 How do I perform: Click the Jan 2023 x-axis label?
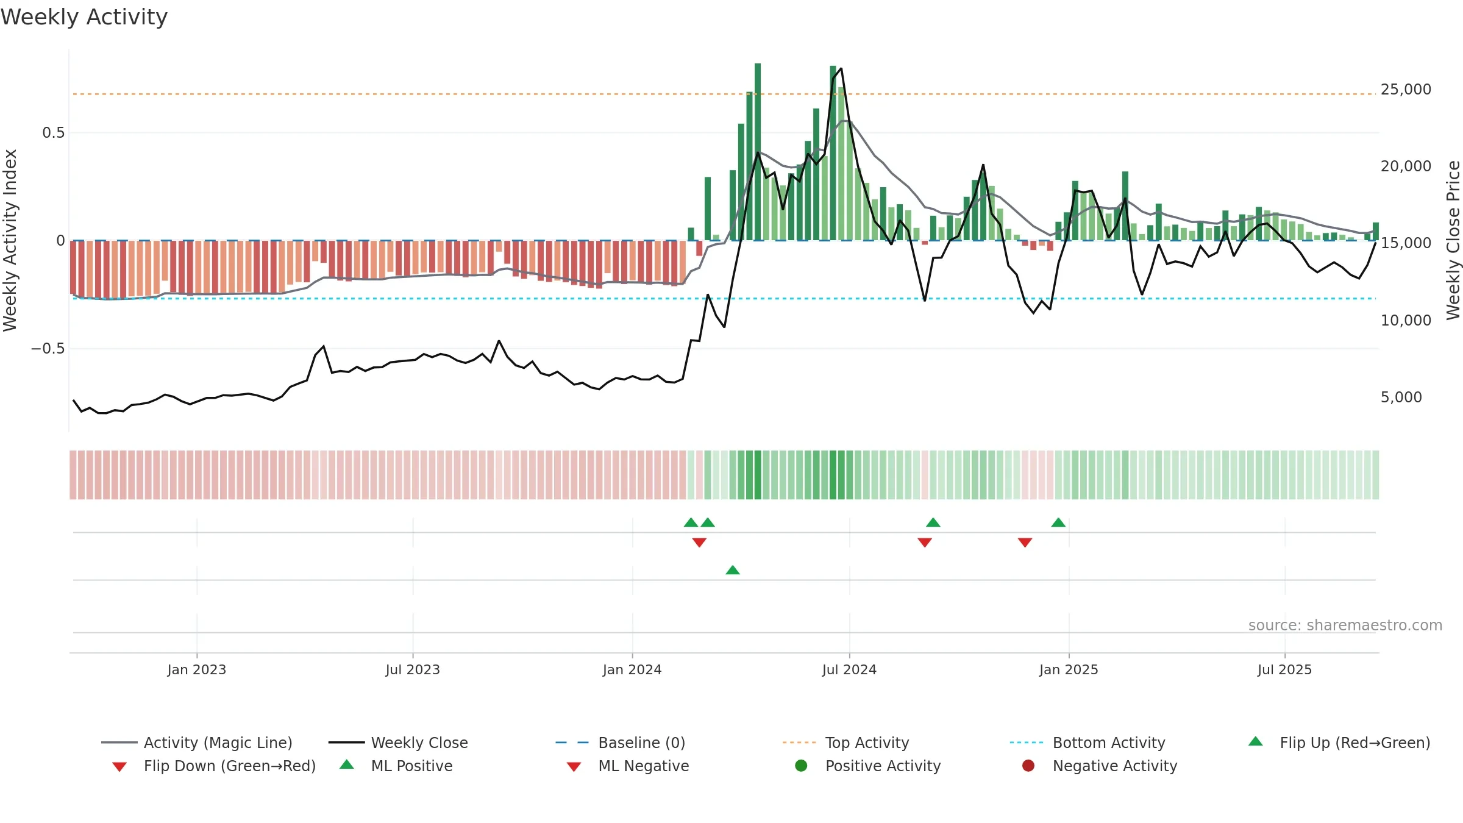(x=197, y=669)
